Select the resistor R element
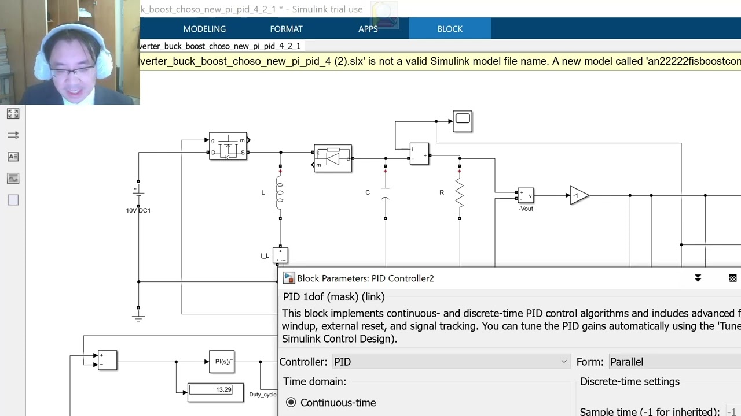The width and height of the screenshot is (741, 416). click(x=460, y=193)
